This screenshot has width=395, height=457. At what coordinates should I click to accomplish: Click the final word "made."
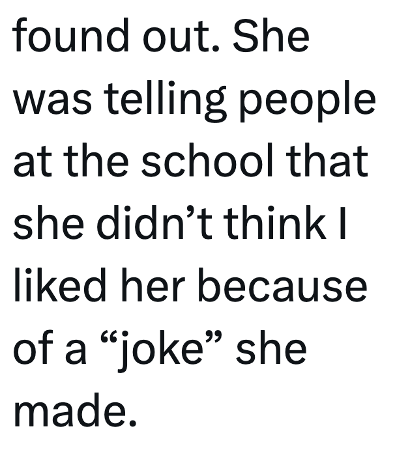[x=76, y=409]
